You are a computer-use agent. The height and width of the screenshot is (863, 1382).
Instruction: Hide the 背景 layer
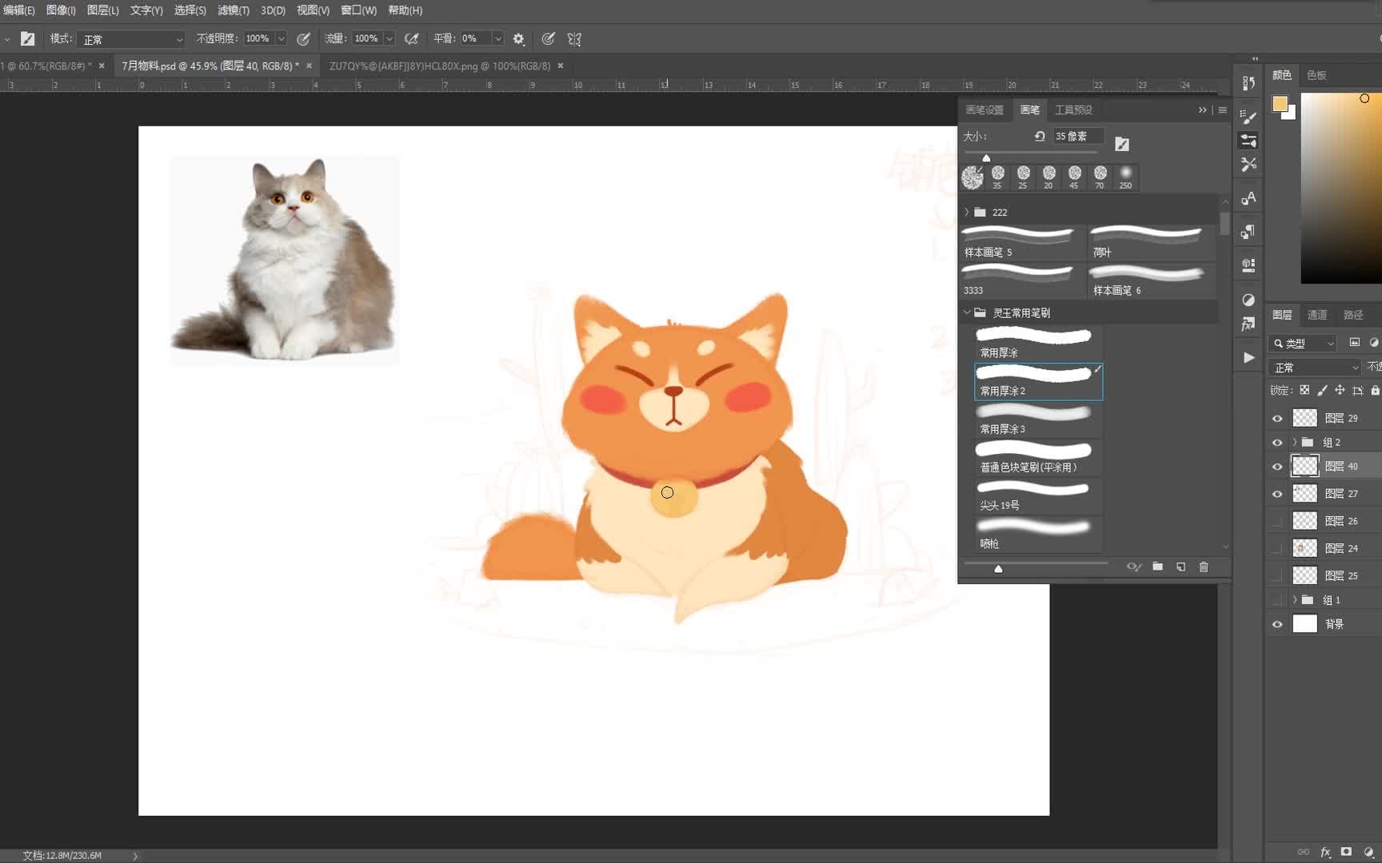1277,624
